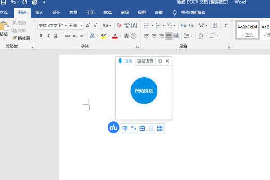Toggle Character Shading icon
270x180 pixels.
126,36
